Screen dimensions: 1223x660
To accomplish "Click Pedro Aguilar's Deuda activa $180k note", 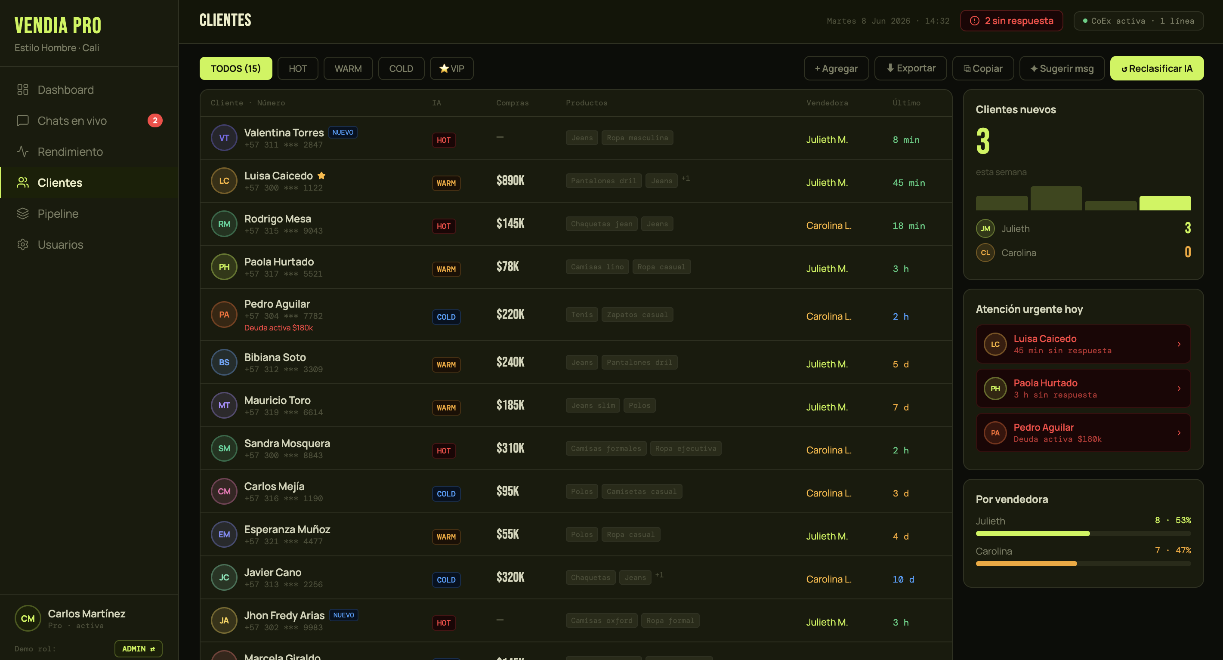I will coord(278,327).
